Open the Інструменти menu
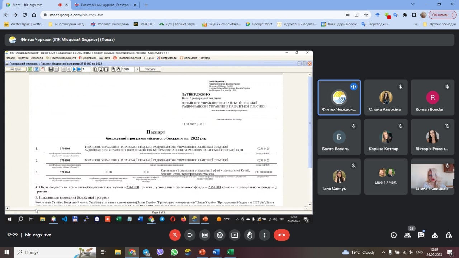Viewport: 459px width, 258px height. pos(167,58)
